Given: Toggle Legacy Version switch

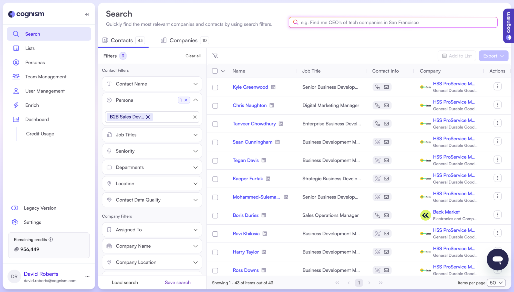Looking at the screenshot, I should coord(15,208).
